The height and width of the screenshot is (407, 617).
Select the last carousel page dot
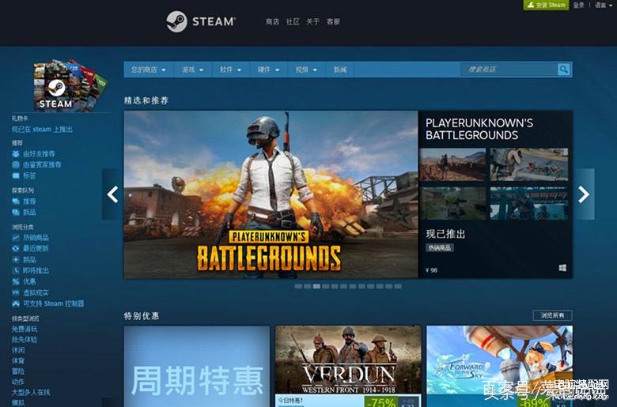(398, 286)
